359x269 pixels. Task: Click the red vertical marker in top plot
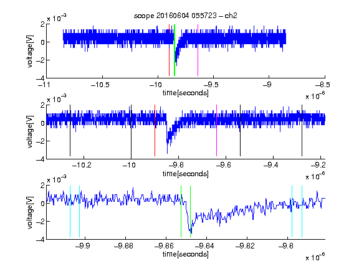169,50
